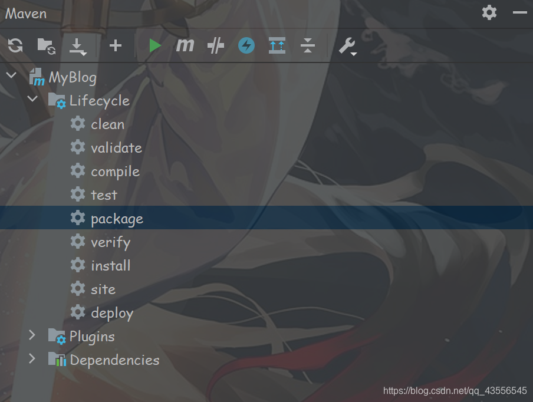Click the gear icon beside package
Image resolution: width=533 pixels, height=402 pixels.
(78, 218)
